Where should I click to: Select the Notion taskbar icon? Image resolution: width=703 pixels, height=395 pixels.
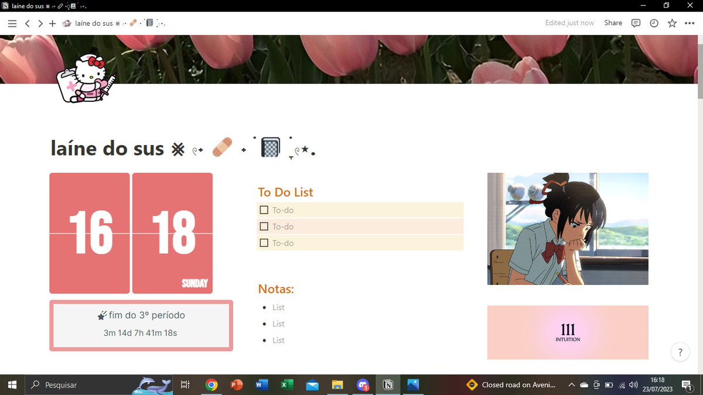pos(387,385)
